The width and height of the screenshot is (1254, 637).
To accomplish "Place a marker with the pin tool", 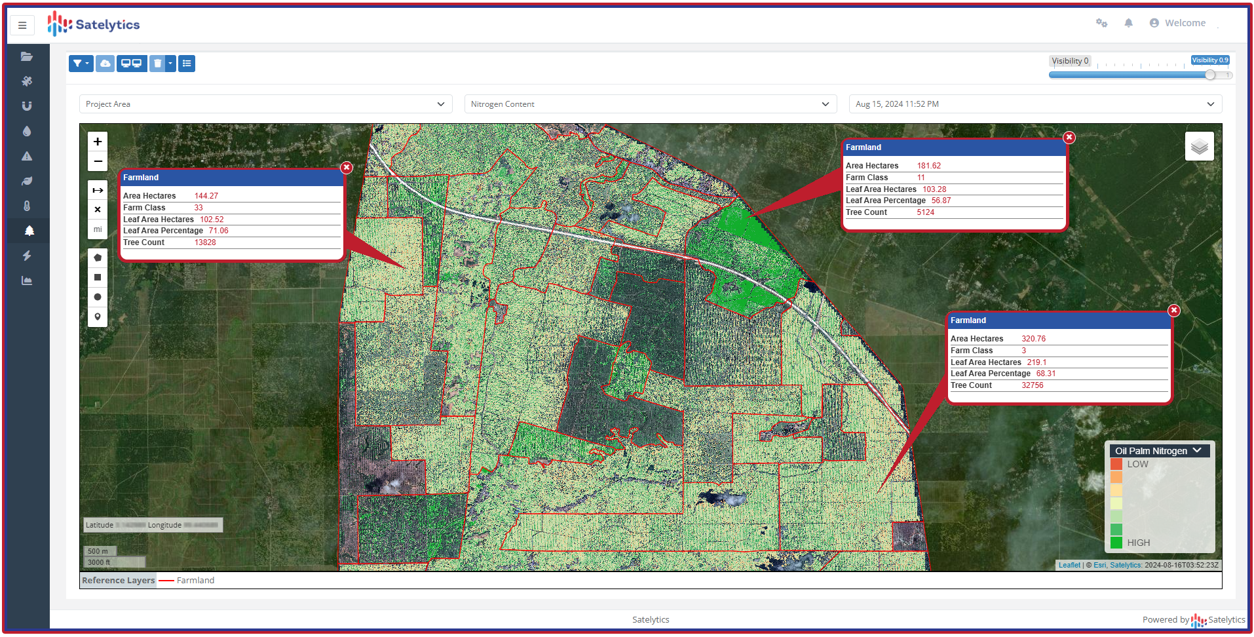I will [98, 317].
